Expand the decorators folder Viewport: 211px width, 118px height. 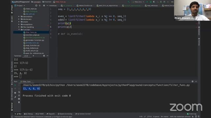(x=19, y=17)
